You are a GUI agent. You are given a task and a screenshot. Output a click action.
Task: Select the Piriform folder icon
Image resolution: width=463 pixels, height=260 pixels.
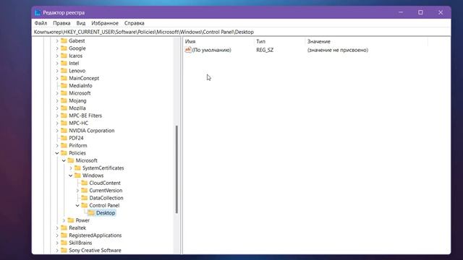[x=64, y=145]
